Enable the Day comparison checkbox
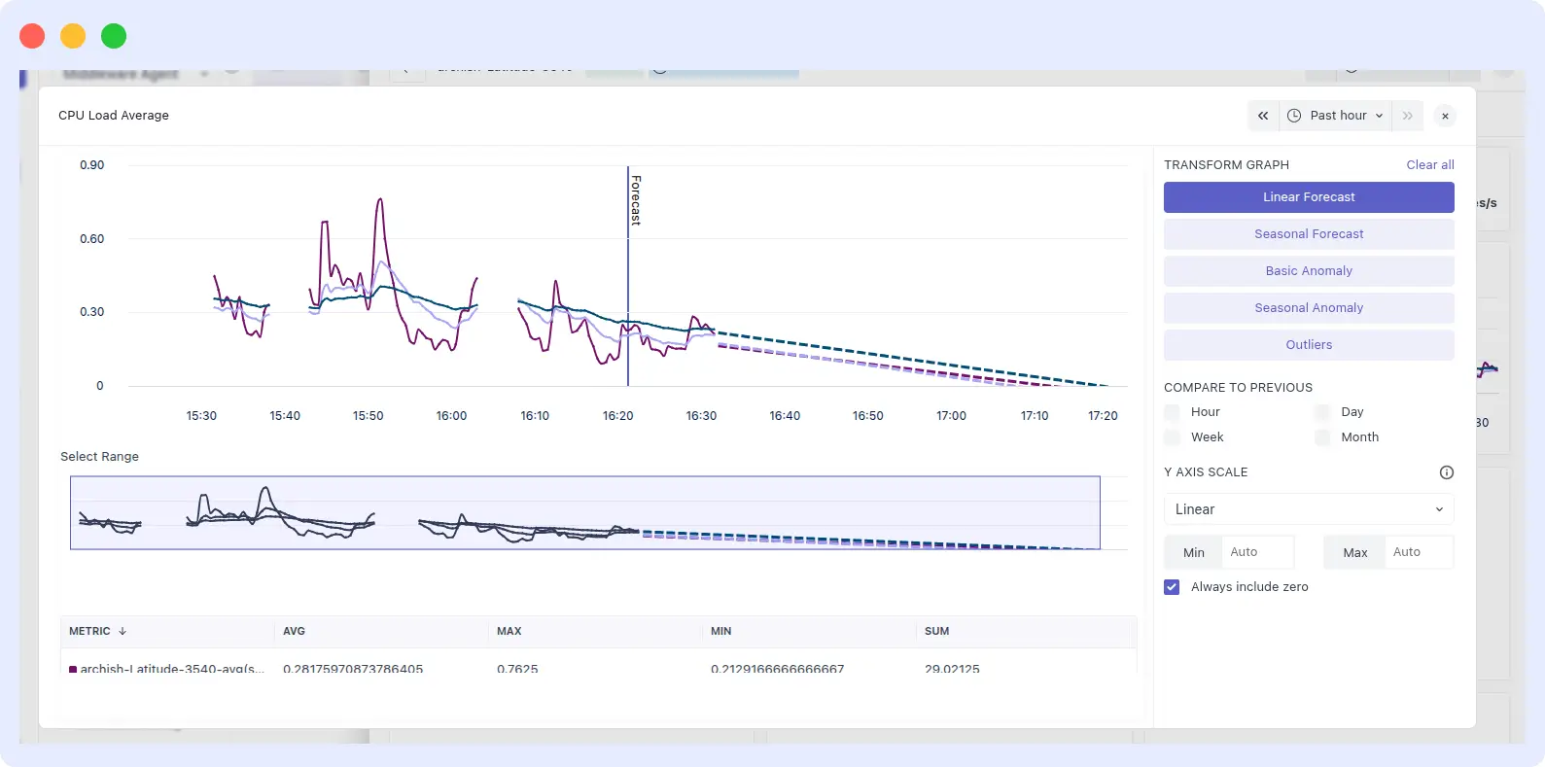This screenshot has width=1545, height=767. point(1322,412)
